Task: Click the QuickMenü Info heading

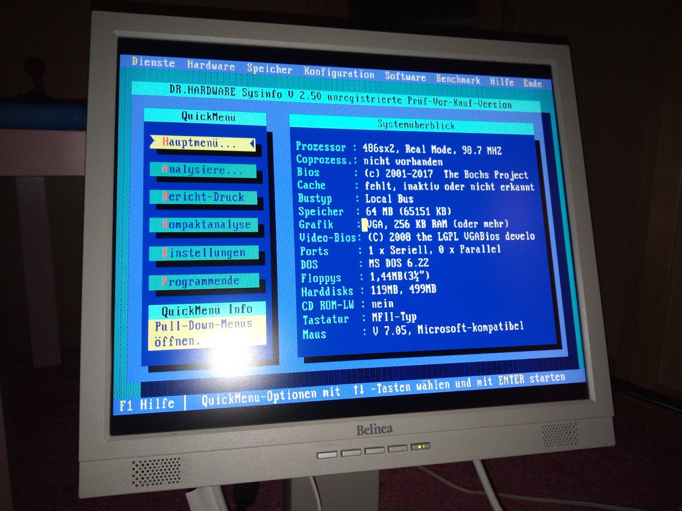Action: tap(207, 309)
